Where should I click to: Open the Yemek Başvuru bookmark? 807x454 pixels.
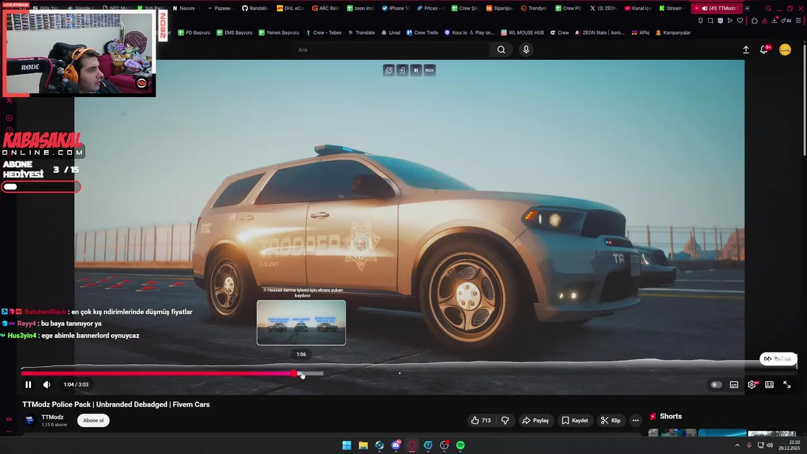click(278, 33)
